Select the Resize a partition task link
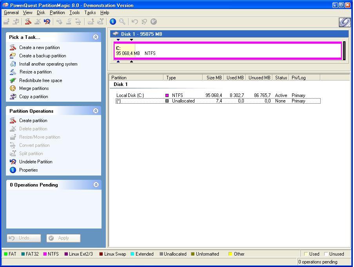Screen dimensions: 354x267 (35, 72)
